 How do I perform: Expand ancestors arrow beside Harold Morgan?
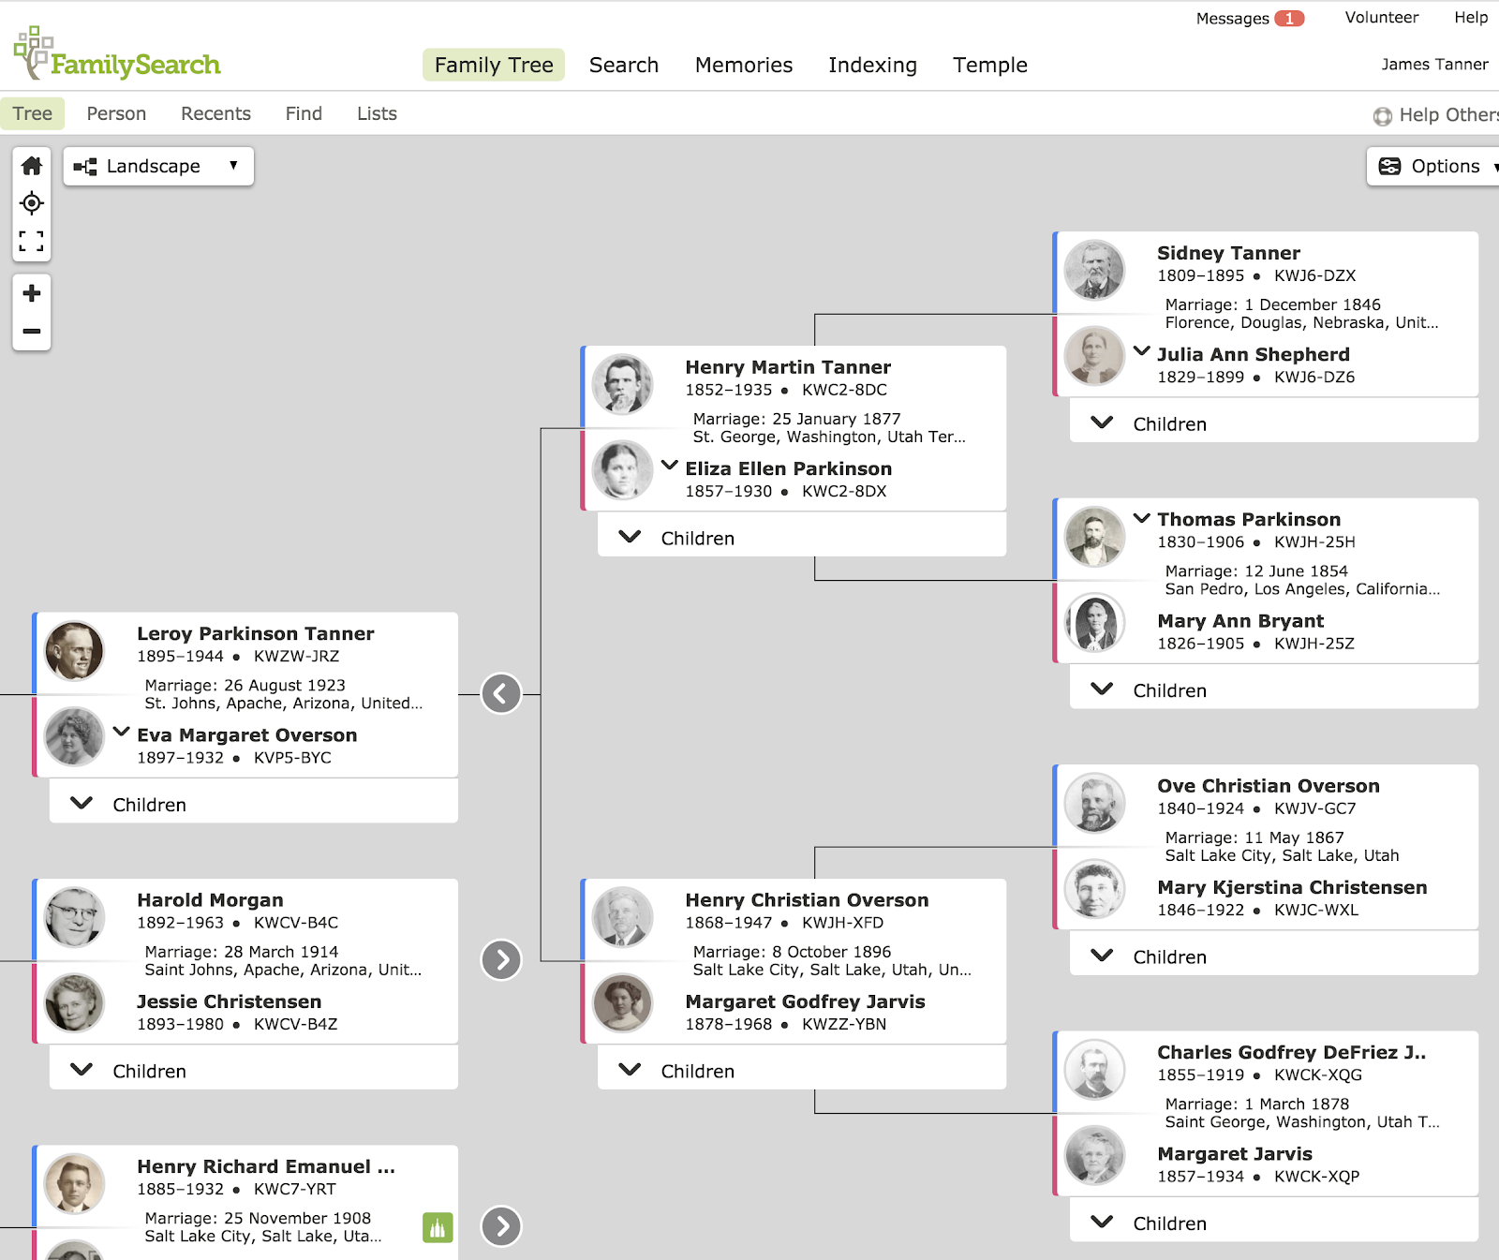501,960
